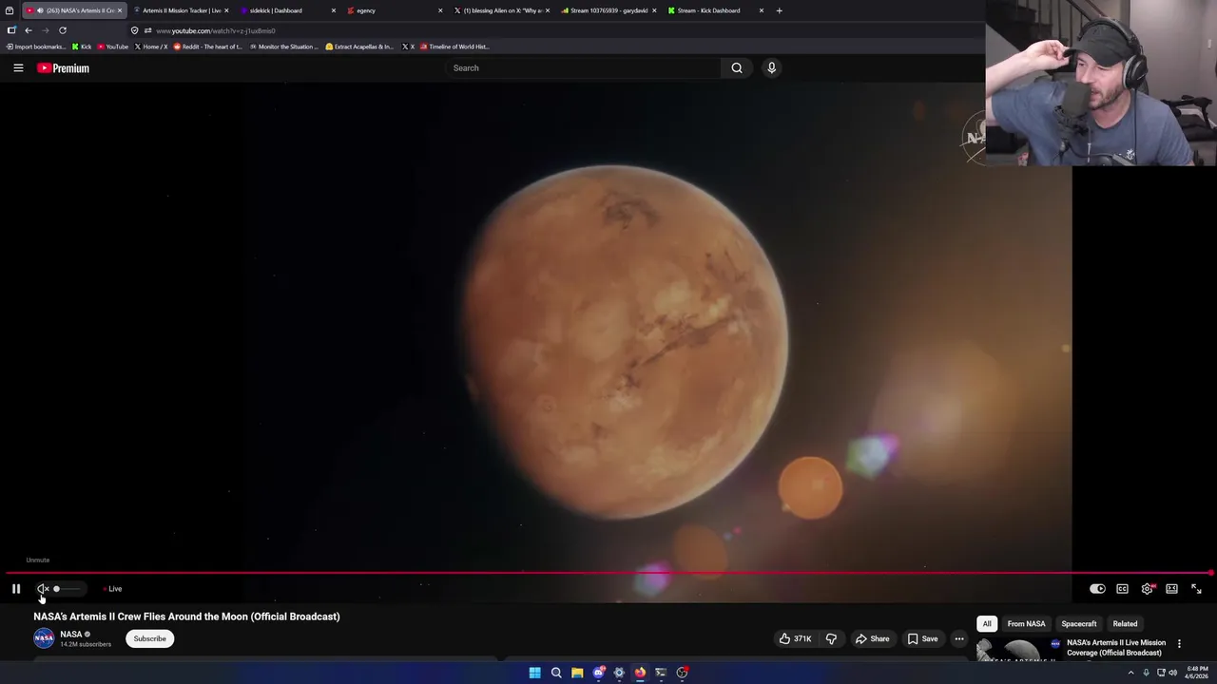Go back with browser back arrow

coord(29,30)
